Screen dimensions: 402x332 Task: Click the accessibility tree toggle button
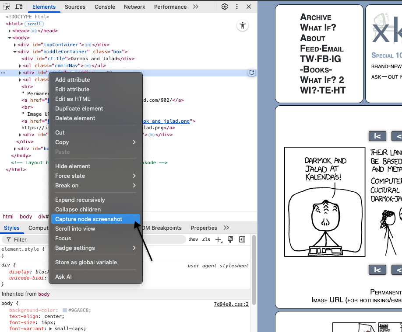243,25
